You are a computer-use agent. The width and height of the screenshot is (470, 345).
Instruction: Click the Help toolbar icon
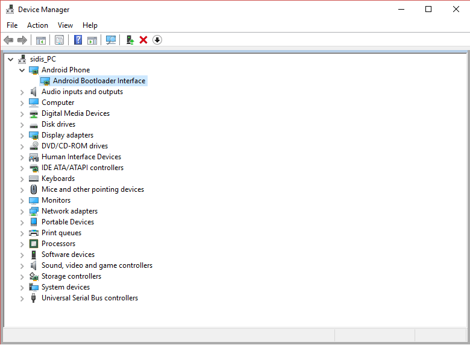click(78, 40)
